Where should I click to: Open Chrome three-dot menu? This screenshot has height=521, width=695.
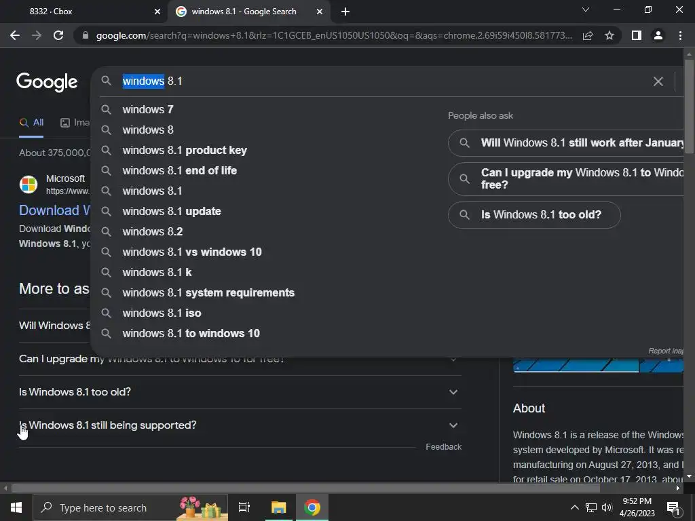[x=680, y=35]
